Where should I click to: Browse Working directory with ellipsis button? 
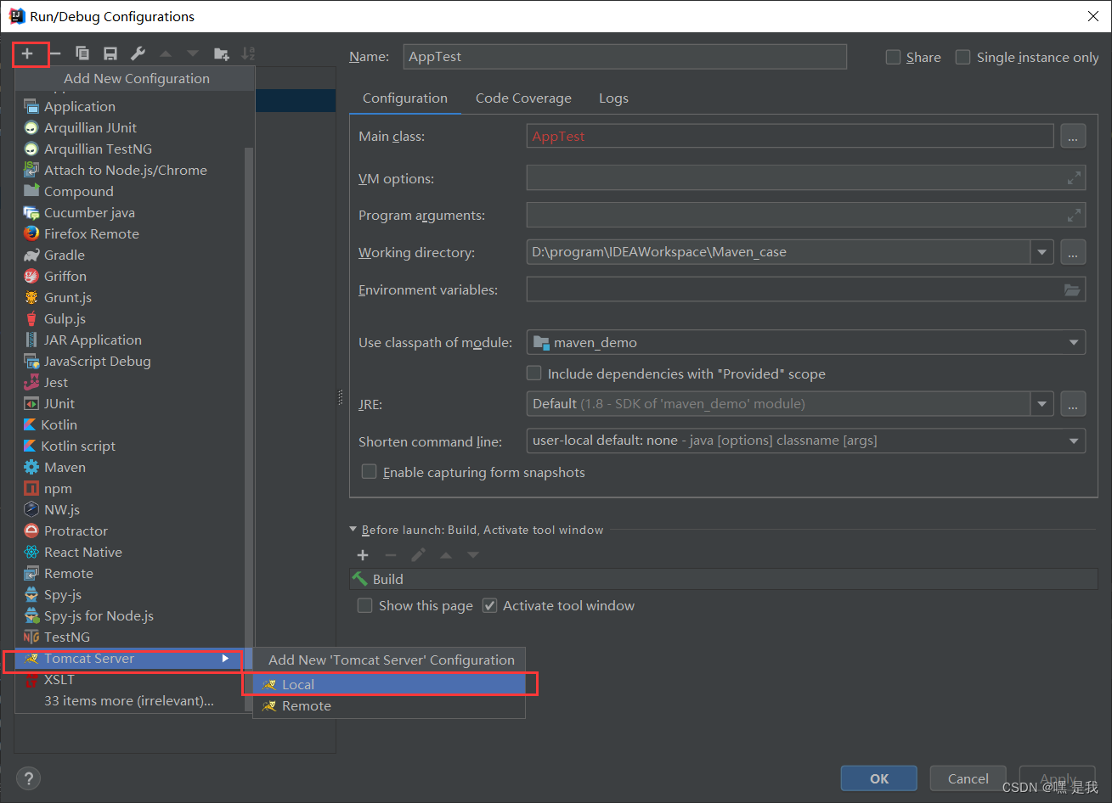pyautogui.click(x=1073, y=252)
